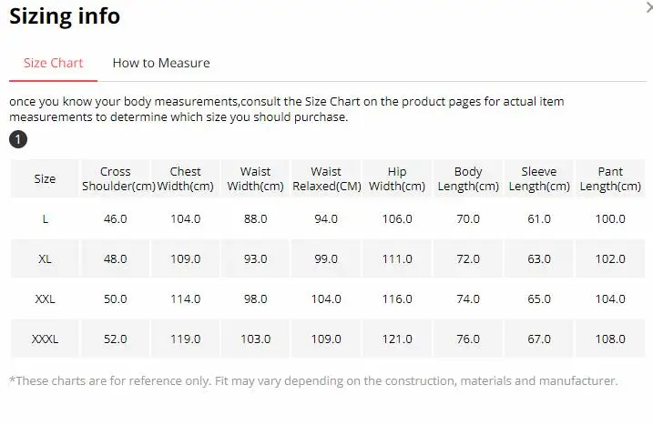Click the Sizing info heading
This screenshot has height=425, width=653.
click(x=65, y=16)
